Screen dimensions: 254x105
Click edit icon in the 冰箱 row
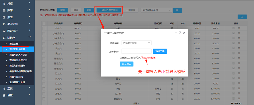(x=233, y=88)
